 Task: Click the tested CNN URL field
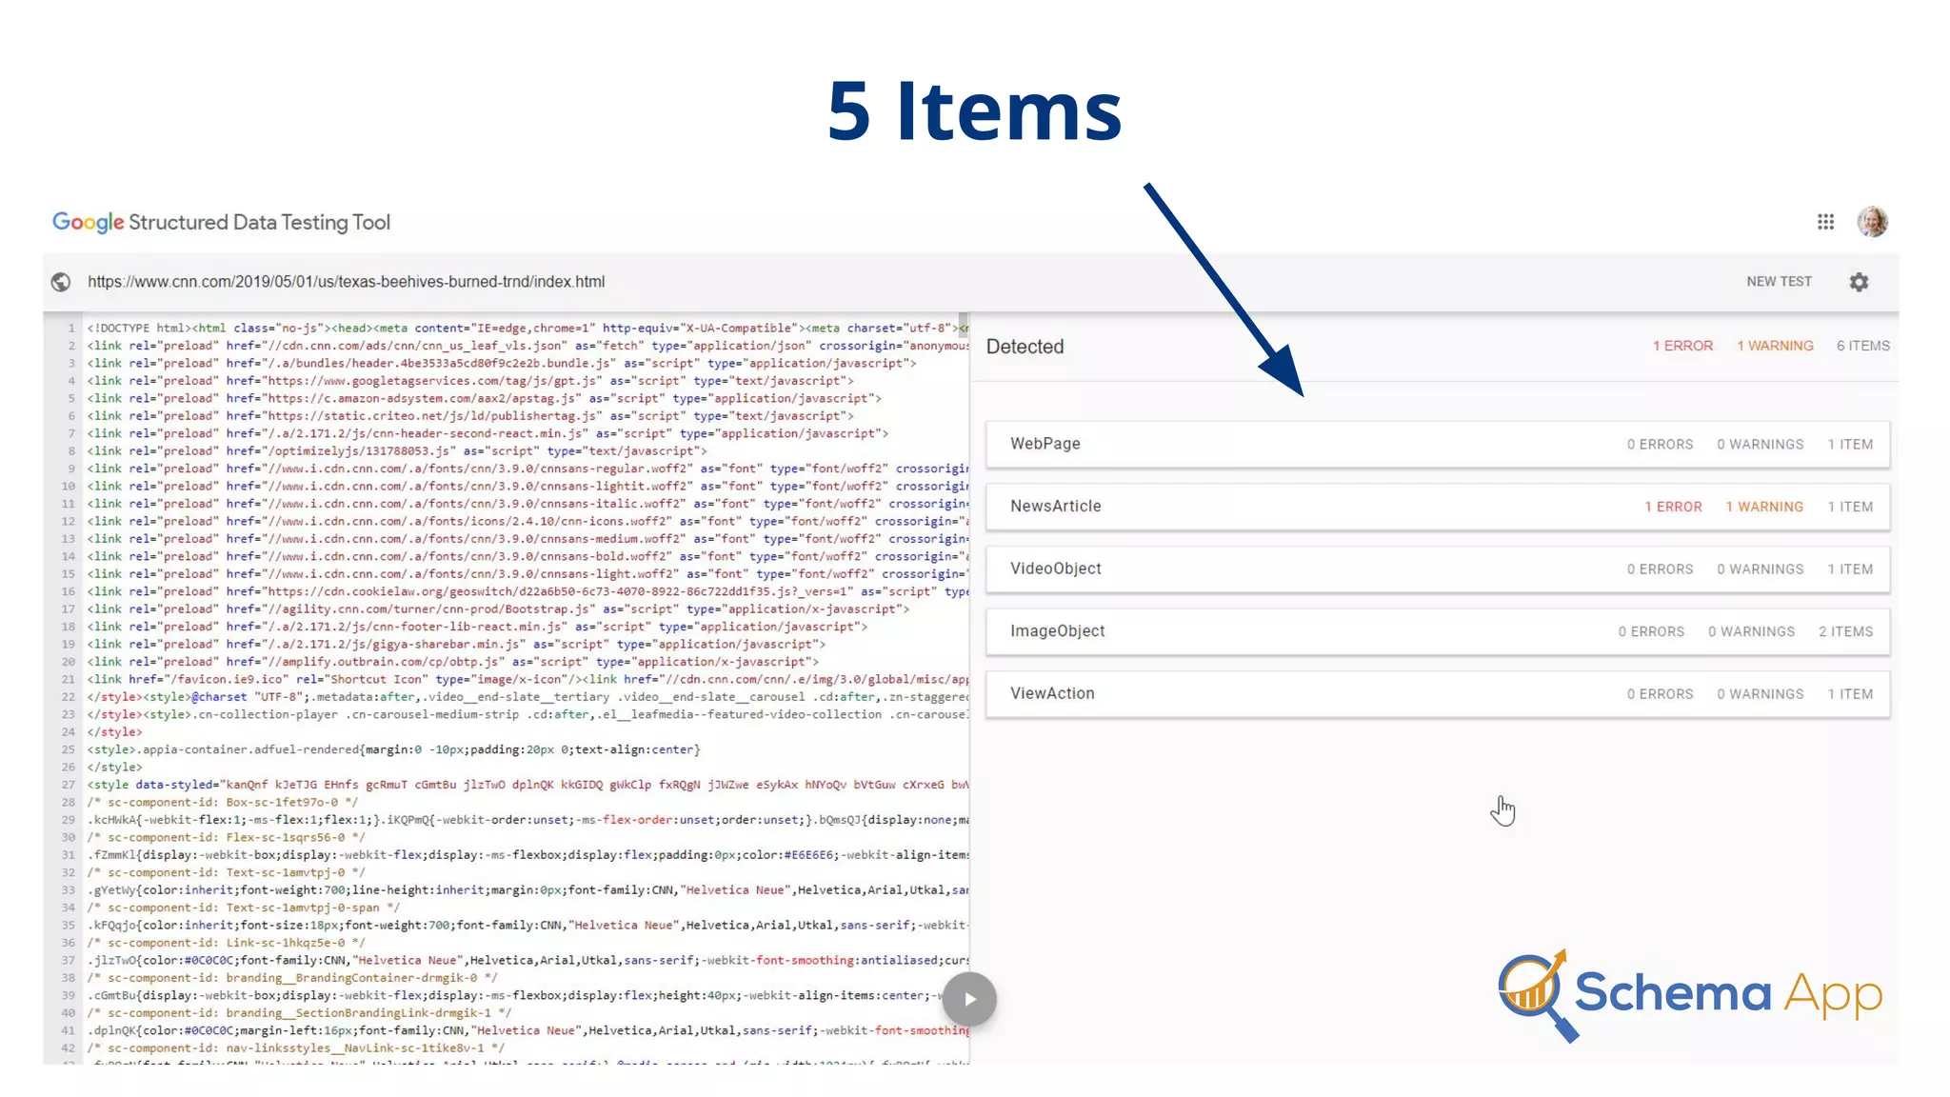pos(347,282)
